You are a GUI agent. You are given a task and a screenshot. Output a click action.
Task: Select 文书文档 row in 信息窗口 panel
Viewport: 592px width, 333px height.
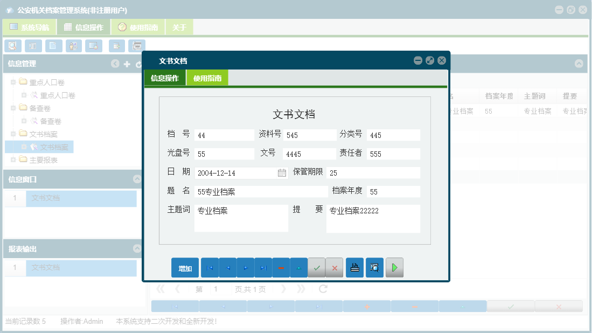pyautogui.click(x=81, y=198)
